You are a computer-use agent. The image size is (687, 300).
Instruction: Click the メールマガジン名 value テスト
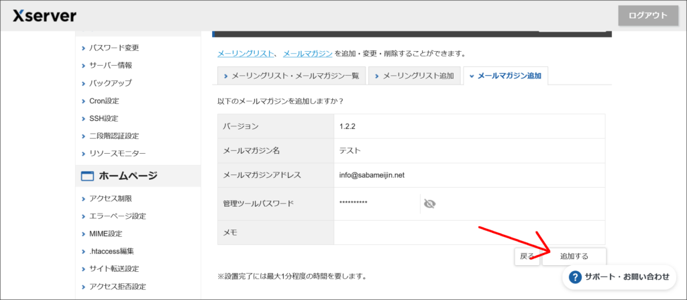click(x=350, y=150)
